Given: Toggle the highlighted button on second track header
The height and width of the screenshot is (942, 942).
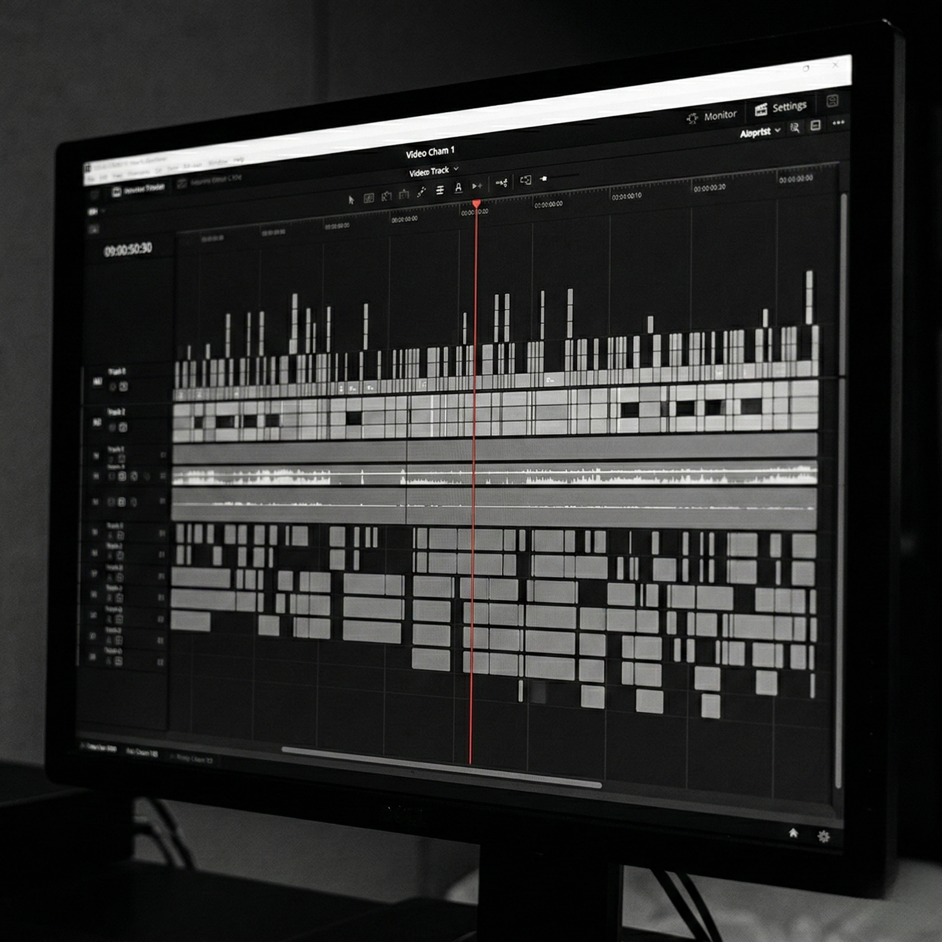Looking at the screenshot, I should pos(122,428).
